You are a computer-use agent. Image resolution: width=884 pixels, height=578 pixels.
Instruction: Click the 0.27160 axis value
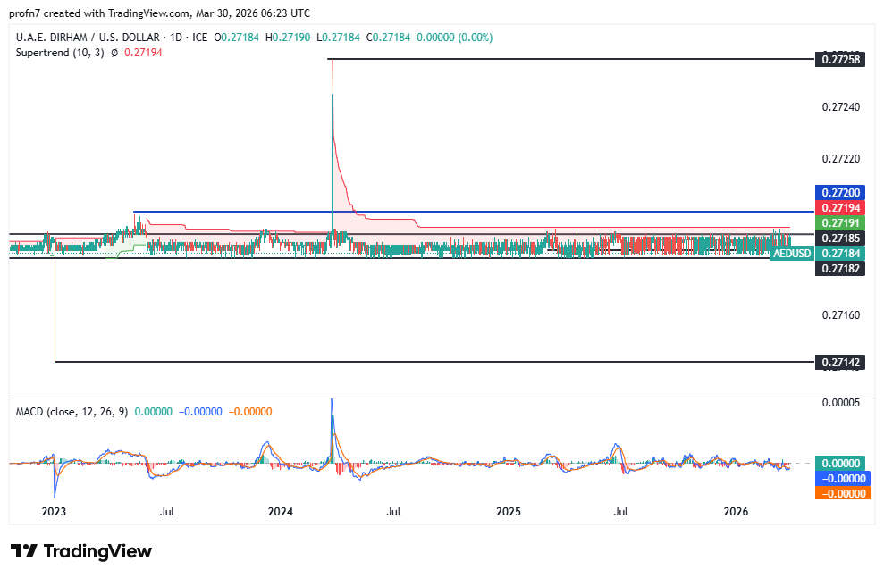tap(840, 315)
